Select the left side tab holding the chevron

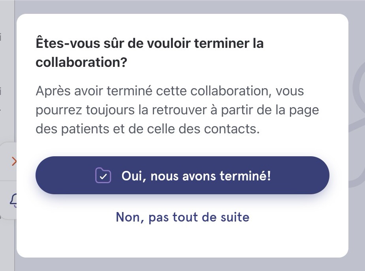9,161
